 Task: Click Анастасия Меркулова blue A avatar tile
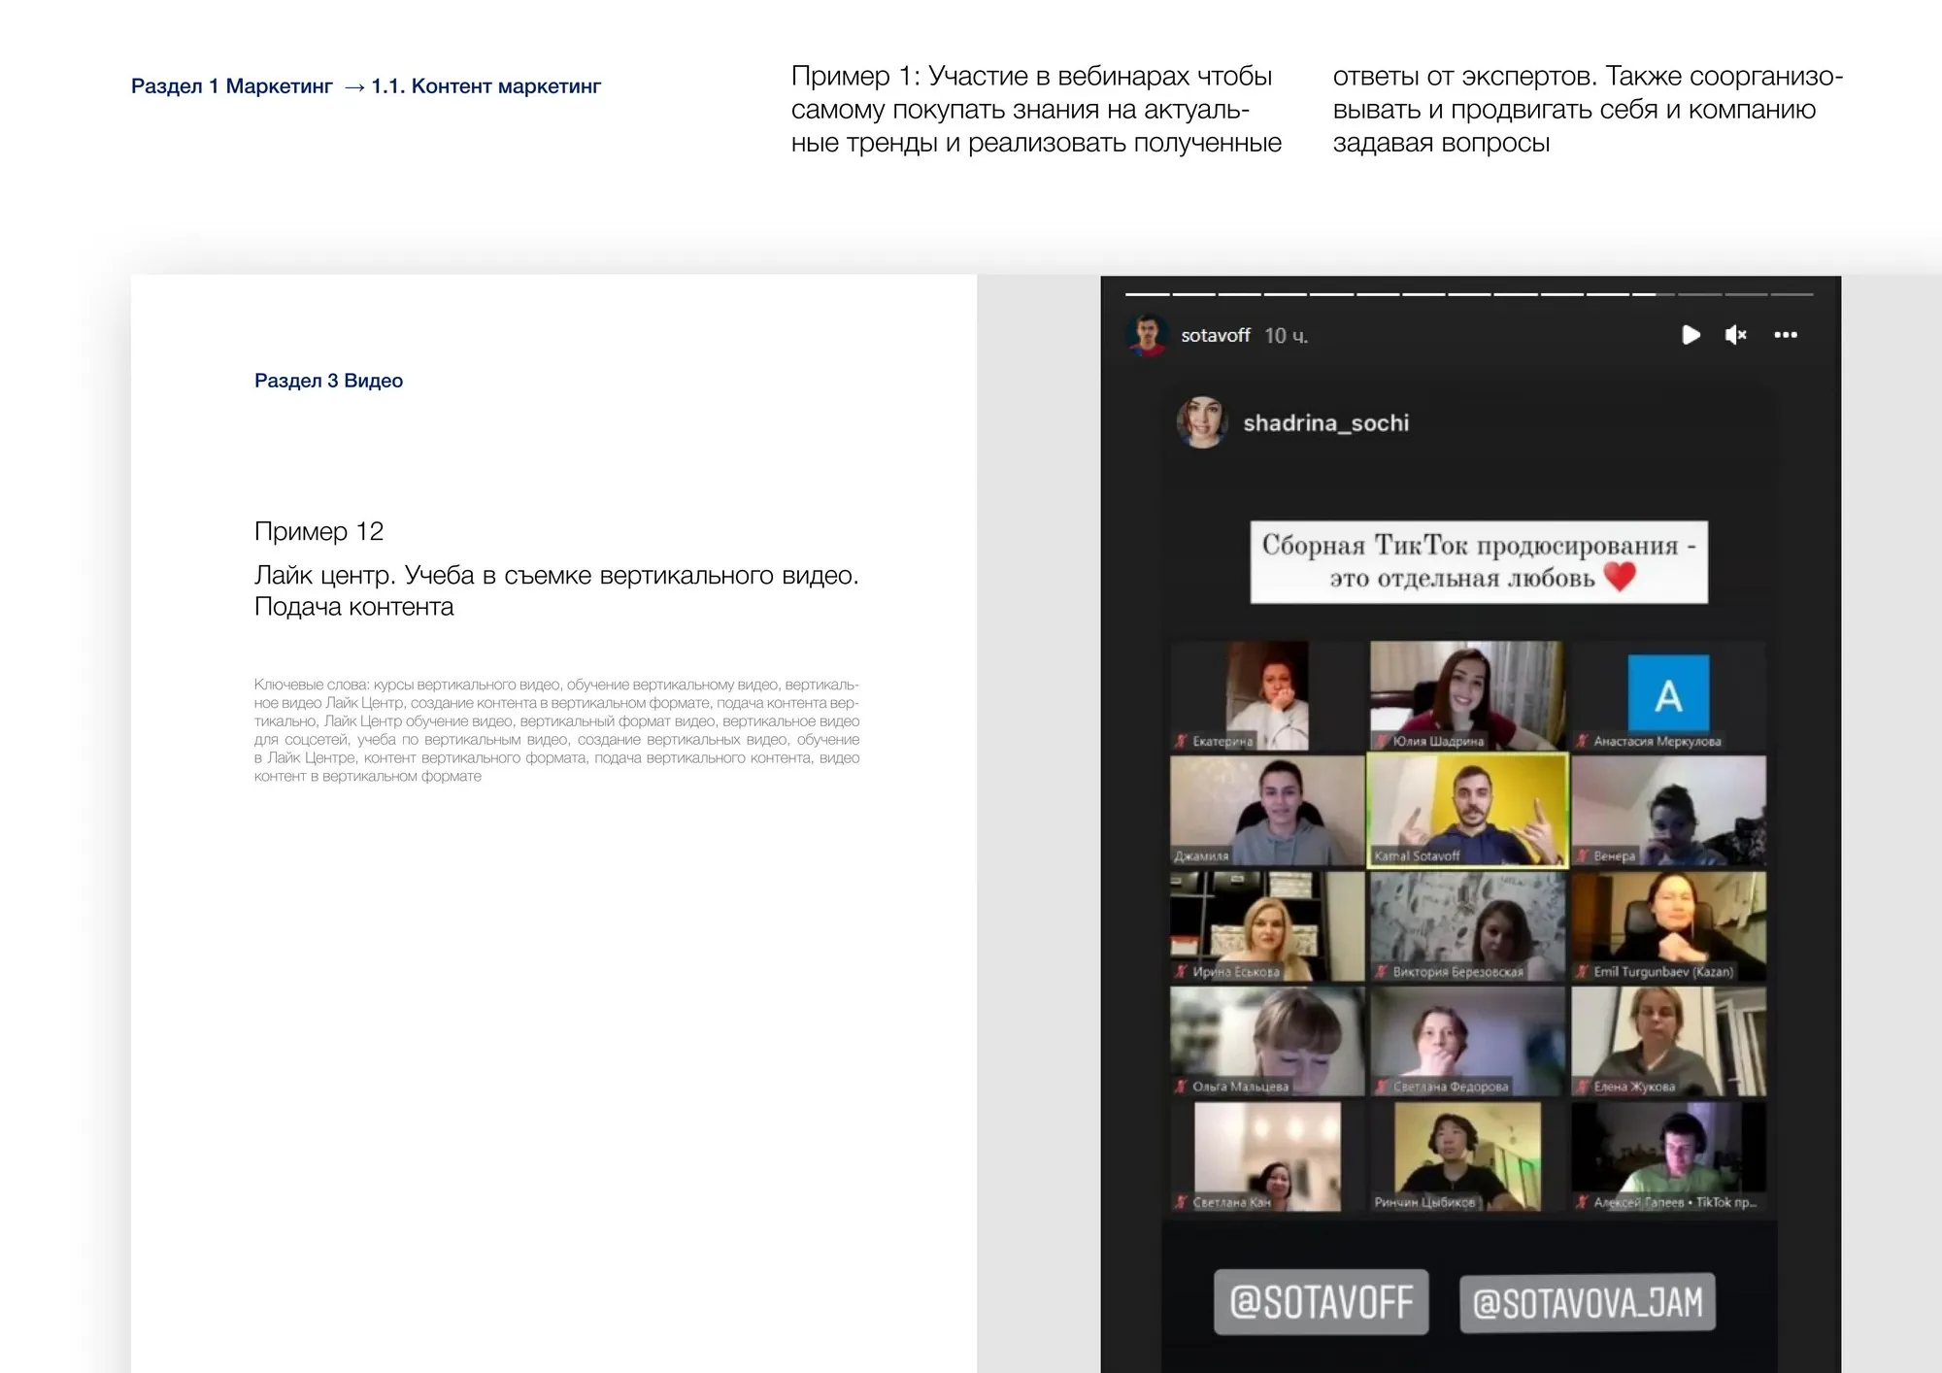click(x=1667, y=694)
